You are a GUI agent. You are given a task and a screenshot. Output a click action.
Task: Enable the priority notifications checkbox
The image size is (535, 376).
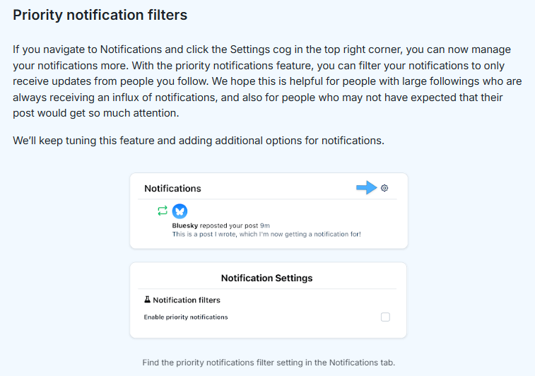(x=385, y=317)
